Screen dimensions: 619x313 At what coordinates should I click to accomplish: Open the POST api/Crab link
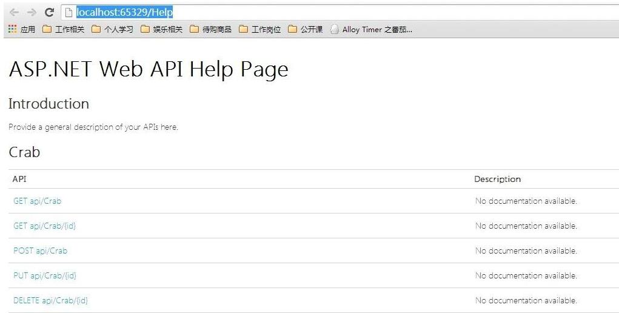(x=40, y=251)
